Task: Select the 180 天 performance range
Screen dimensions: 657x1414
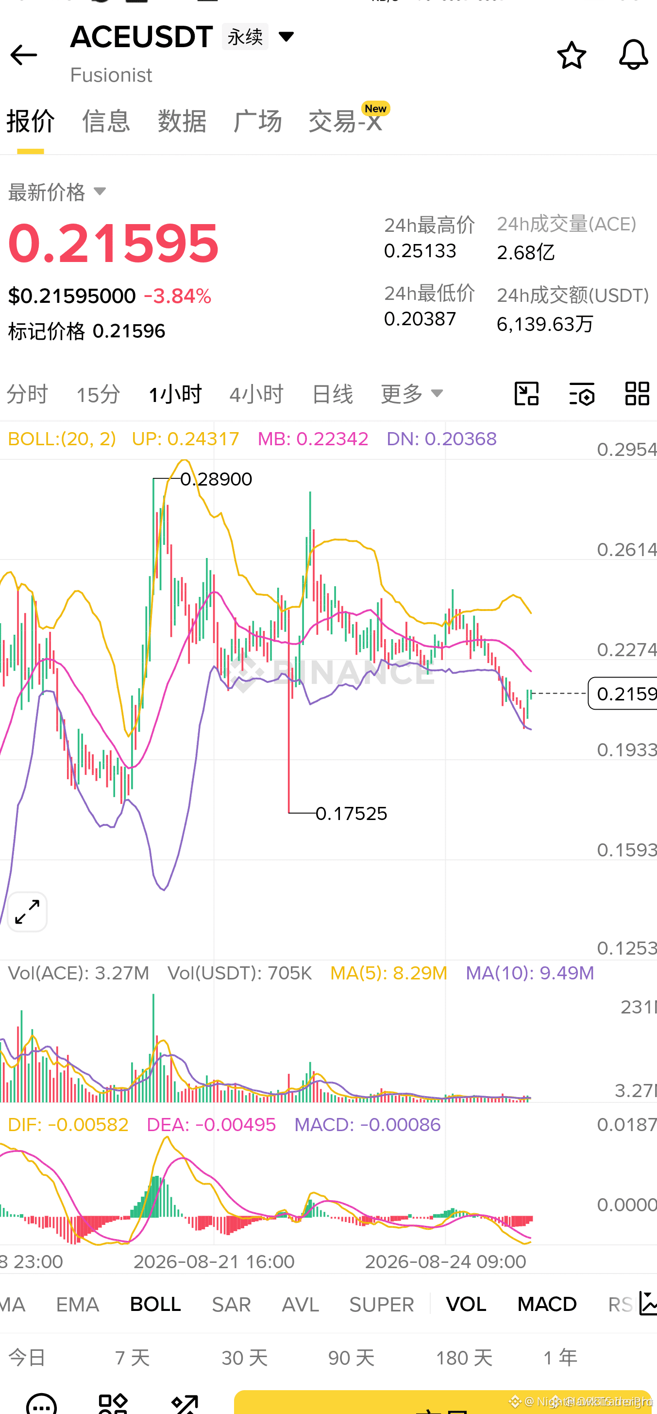Action: pyautogui.click(x=464, y=1358)
